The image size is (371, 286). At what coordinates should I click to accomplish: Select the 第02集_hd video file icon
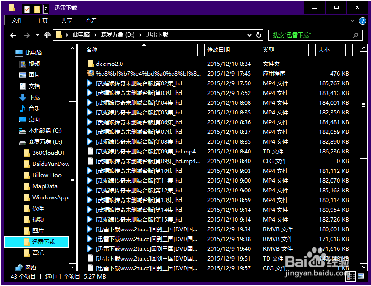90,83
